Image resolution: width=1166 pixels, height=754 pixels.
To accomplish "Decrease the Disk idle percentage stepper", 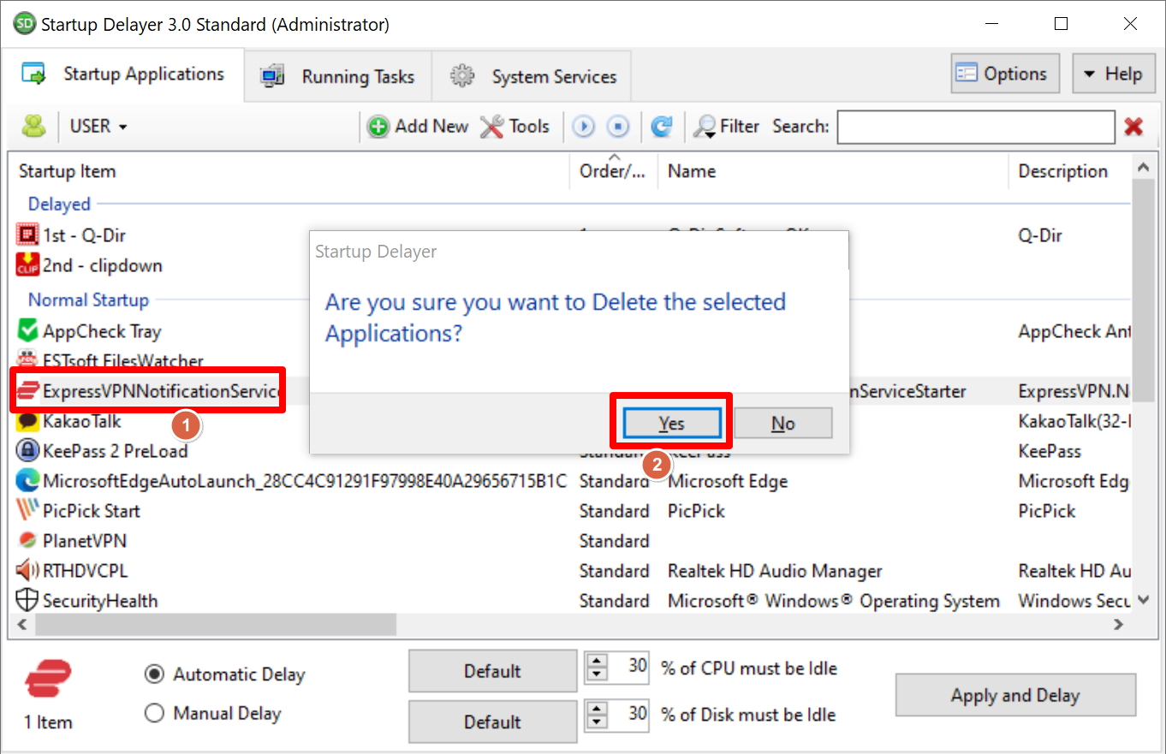I will coord(597,721).
